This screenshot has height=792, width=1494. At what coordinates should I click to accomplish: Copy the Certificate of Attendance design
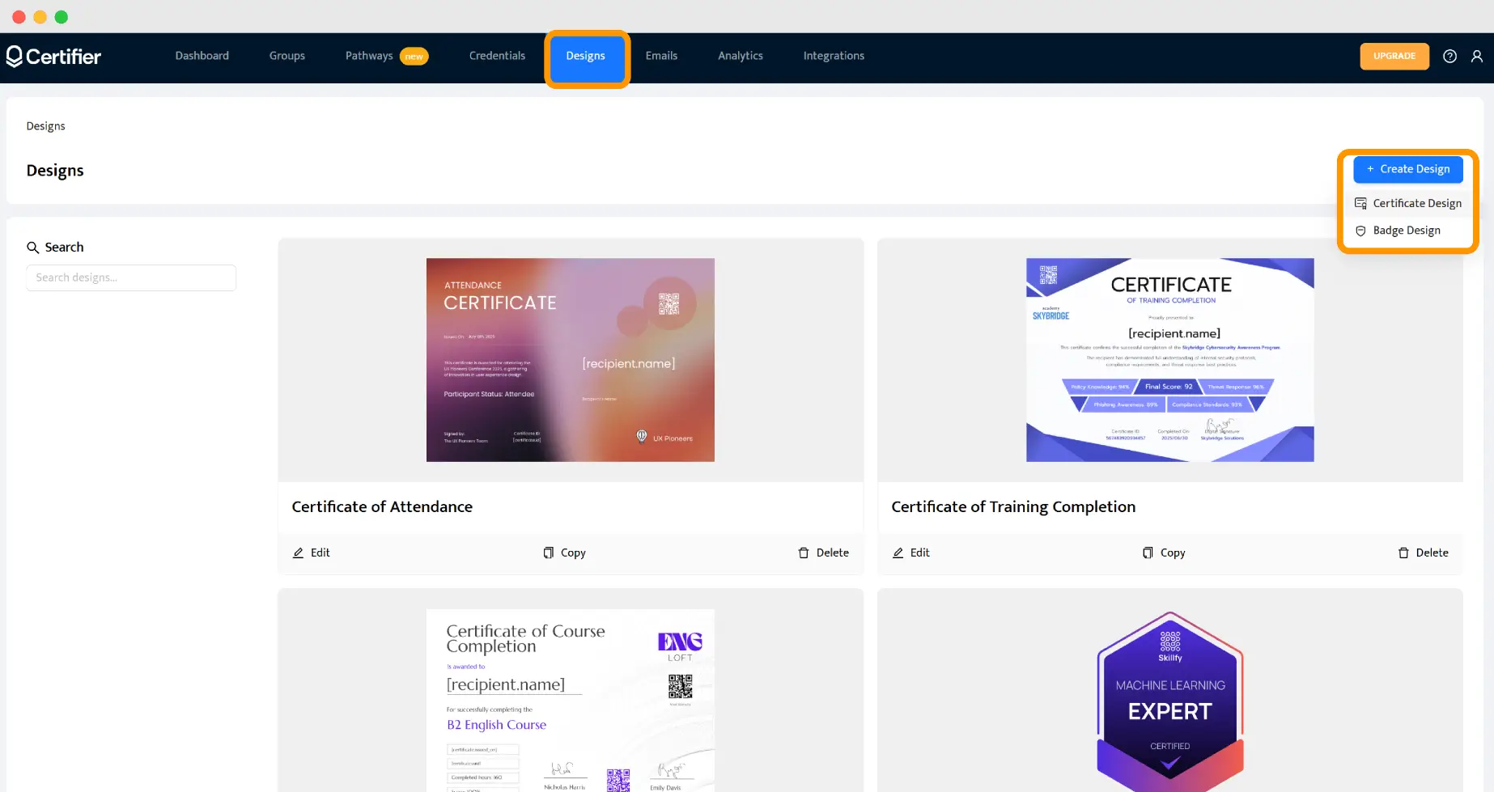pyautogui.click(x=564, y=553)
